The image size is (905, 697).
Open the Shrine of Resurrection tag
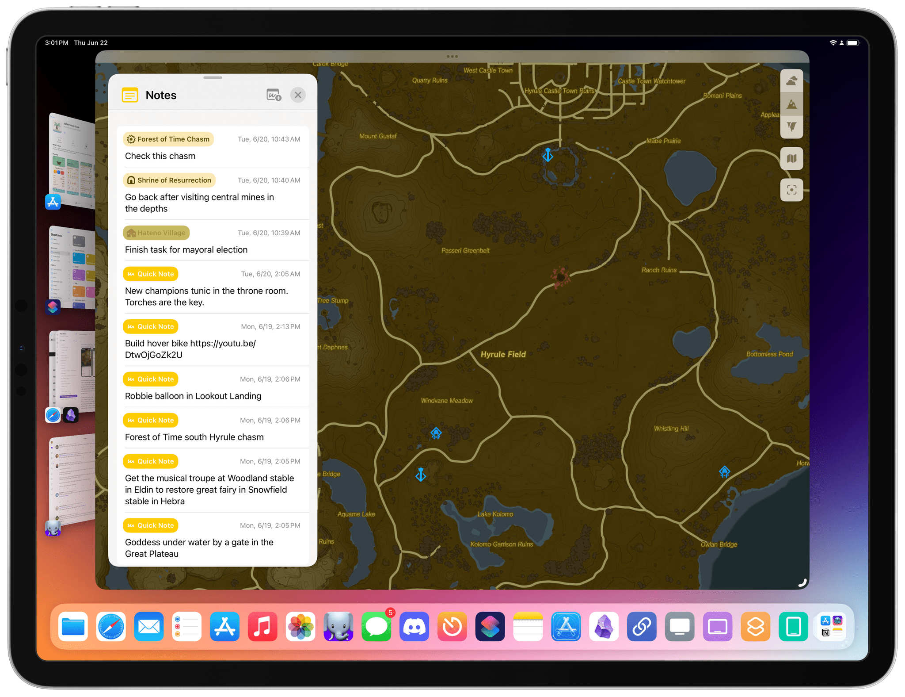coord(169,180)
